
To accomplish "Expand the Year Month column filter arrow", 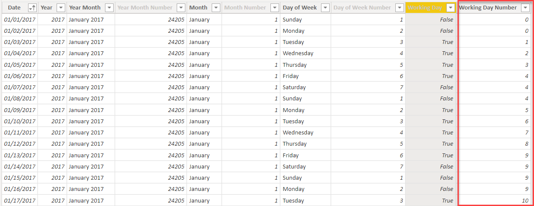I will pos(109,8).
